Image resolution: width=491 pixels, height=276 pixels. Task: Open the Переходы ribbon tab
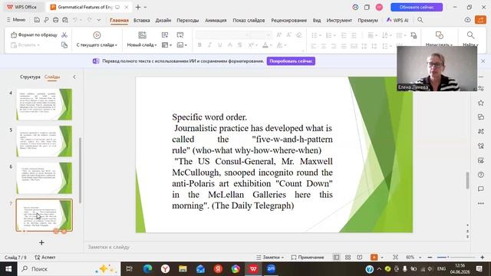click(x=187, y=20)
